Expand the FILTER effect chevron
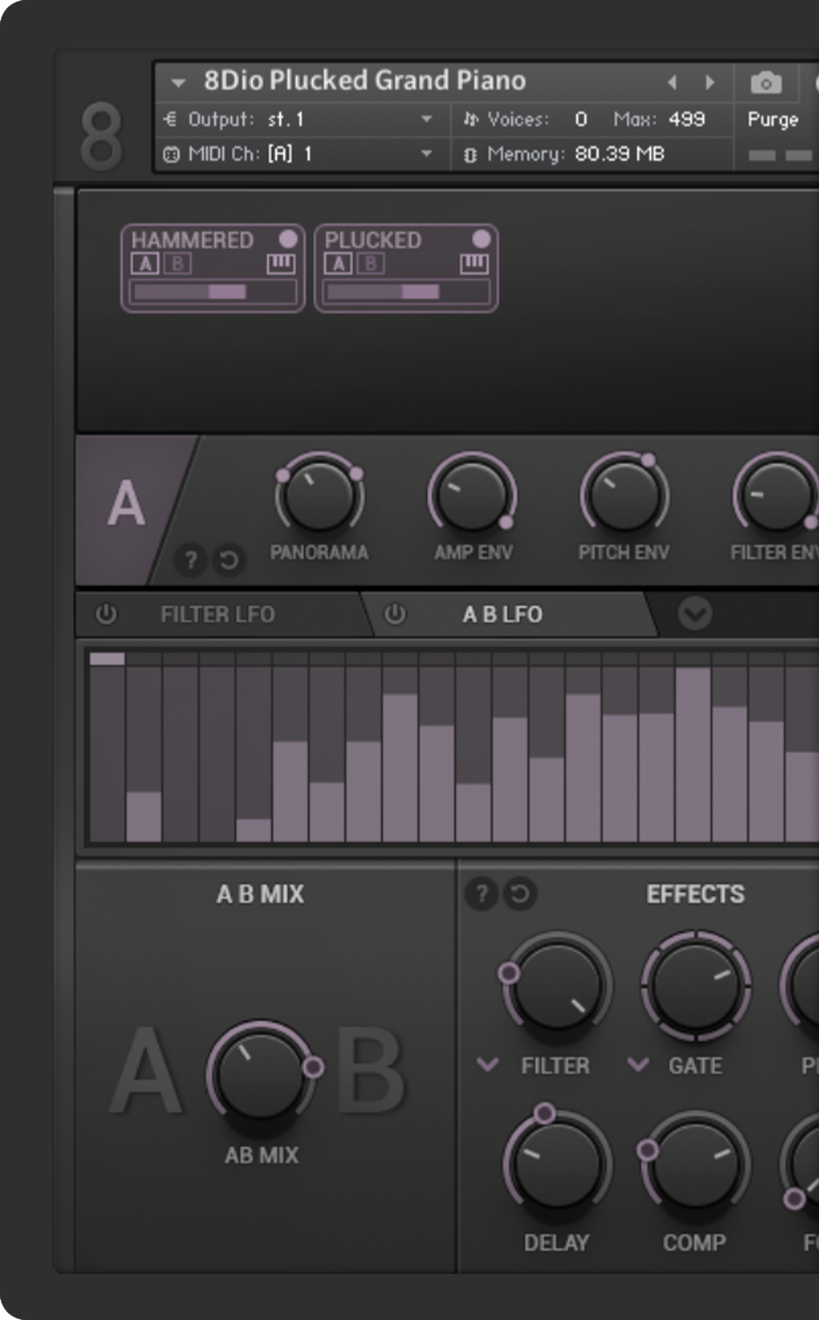The height and width of the screenshot is (1320, 819). (x=488, y=1065)
